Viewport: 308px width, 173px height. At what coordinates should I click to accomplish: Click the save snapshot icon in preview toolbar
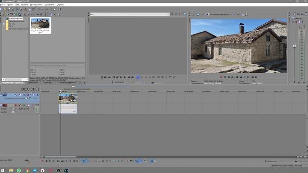coord(246,14)
